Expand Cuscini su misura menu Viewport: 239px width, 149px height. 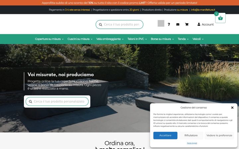tap(80, 39)
